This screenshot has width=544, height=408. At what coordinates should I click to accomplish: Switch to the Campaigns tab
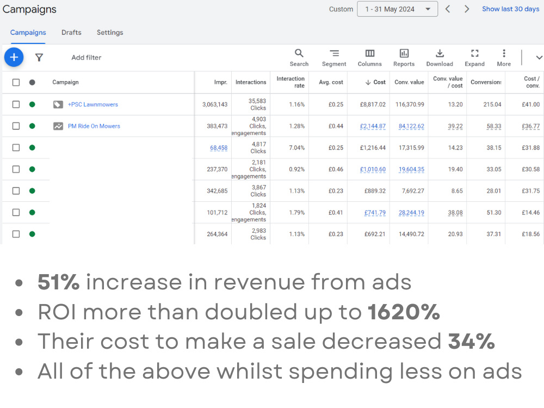click(28, 33)
